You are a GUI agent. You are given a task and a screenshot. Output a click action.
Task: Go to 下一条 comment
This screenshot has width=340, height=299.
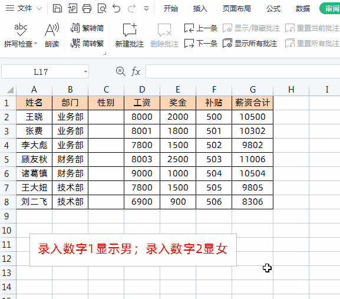click(x=201, y=44)
